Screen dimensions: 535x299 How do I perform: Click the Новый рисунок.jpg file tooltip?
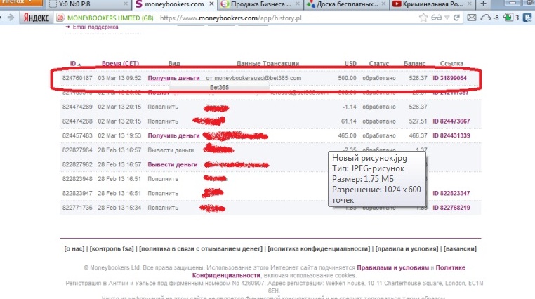click(x=377, y=179)
